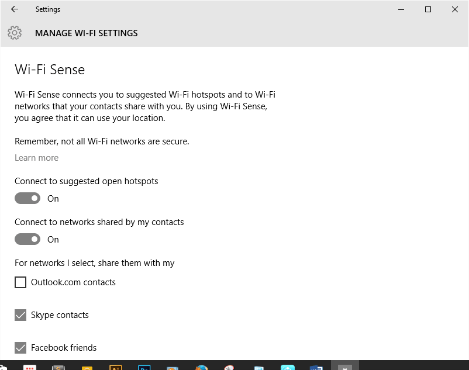Click the Settings window title text
Screen dimensions: 469x370
[x=47, y=9]
